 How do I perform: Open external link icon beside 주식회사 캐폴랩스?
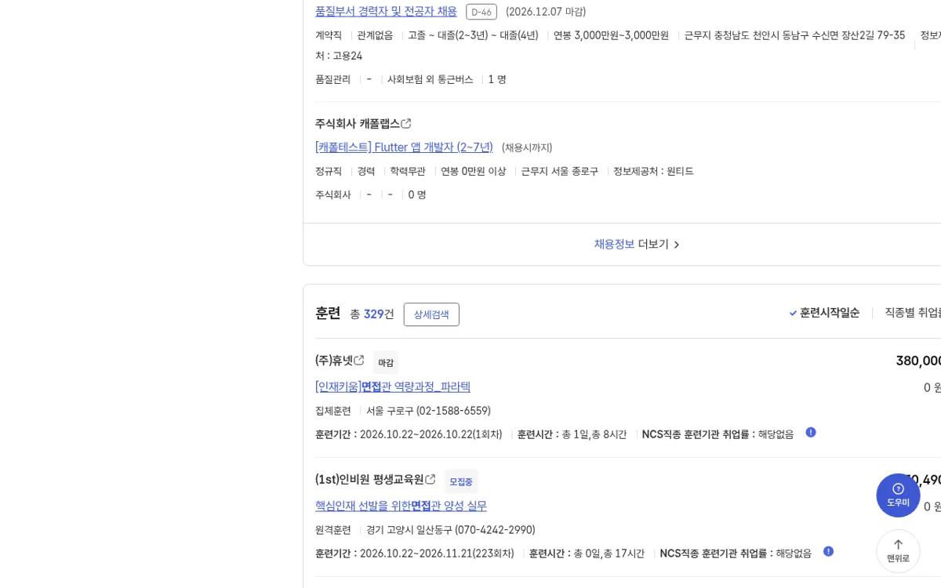pyautogui.click(x=406, y=124)
